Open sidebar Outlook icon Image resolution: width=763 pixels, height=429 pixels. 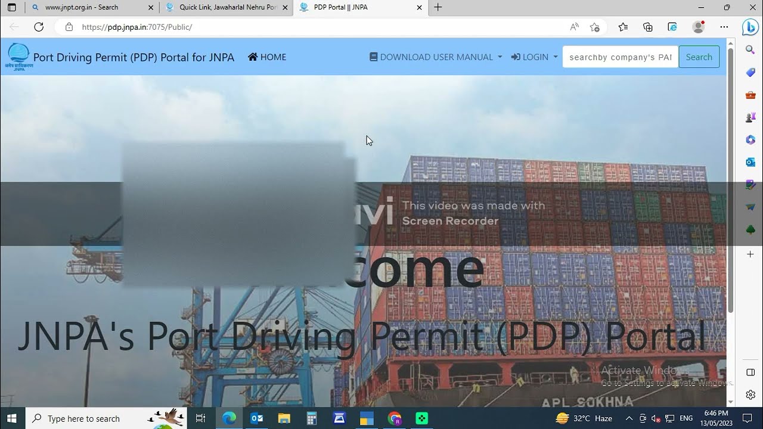click(750, 162)
